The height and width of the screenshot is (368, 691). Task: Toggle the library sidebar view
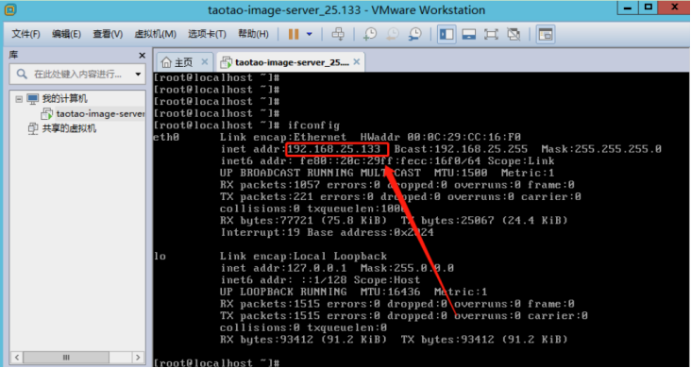[447, 34]
